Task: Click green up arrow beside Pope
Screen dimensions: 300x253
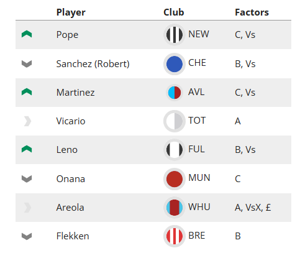Action: click(x=27, y=34)
